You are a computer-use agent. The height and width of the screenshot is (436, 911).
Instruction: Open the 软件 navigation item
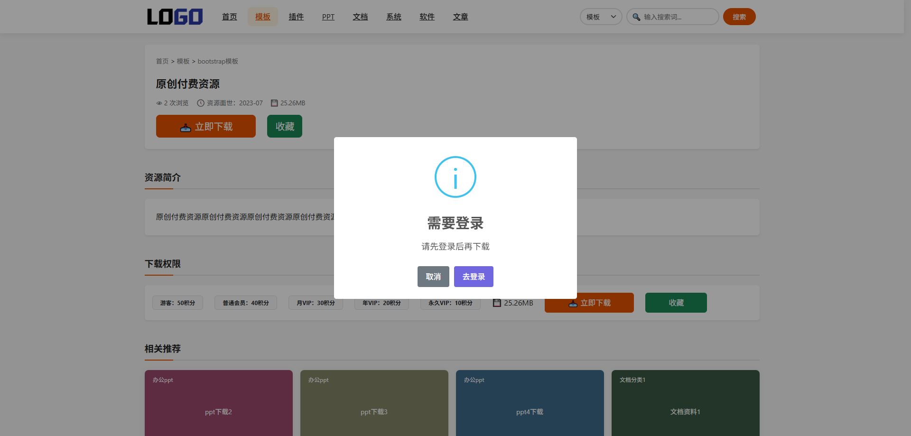tap(427, 17)
